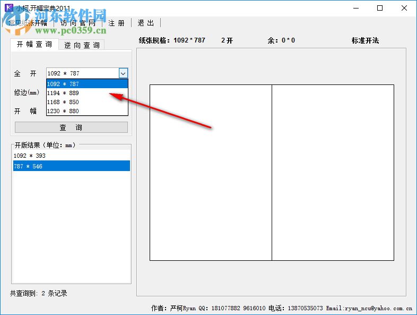Click the 2开 label
The height and width of the screenshot is (315, 417).
(227, 40)
